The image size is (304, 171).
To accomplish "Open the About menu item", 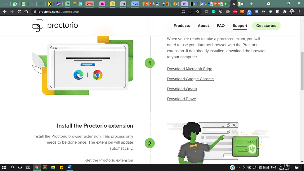I will (203, 26).
